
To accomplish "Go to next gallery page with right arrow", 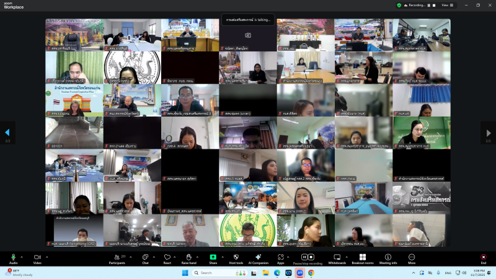I will tap(488, 133).
